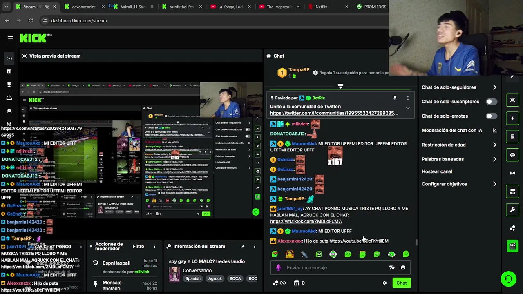Open the emoji picker smiley in chat input

pos(403,267)
